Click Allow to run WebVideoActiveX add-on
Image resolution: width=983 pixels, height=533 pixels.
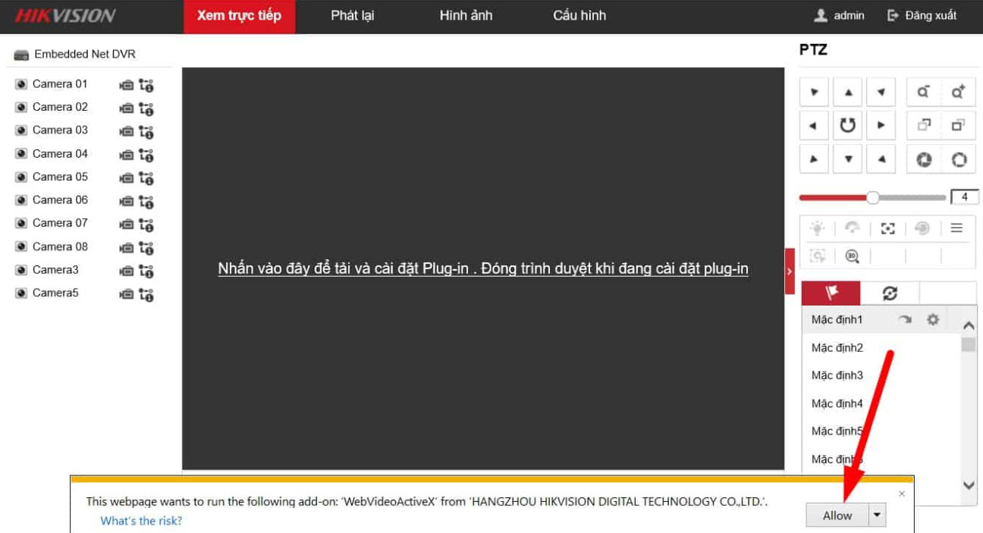point(837,515)
